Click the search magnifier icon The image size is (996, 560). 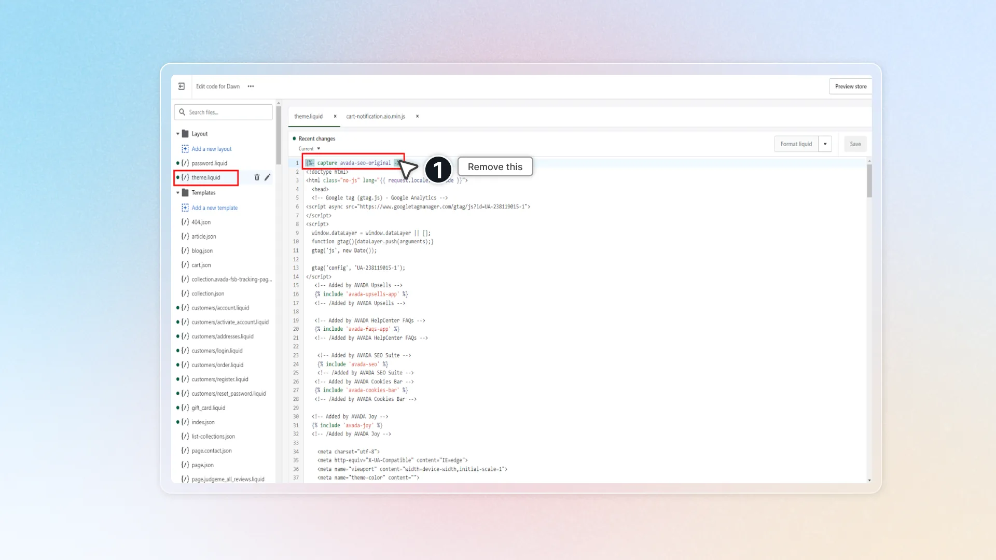[x=182, y=112]
